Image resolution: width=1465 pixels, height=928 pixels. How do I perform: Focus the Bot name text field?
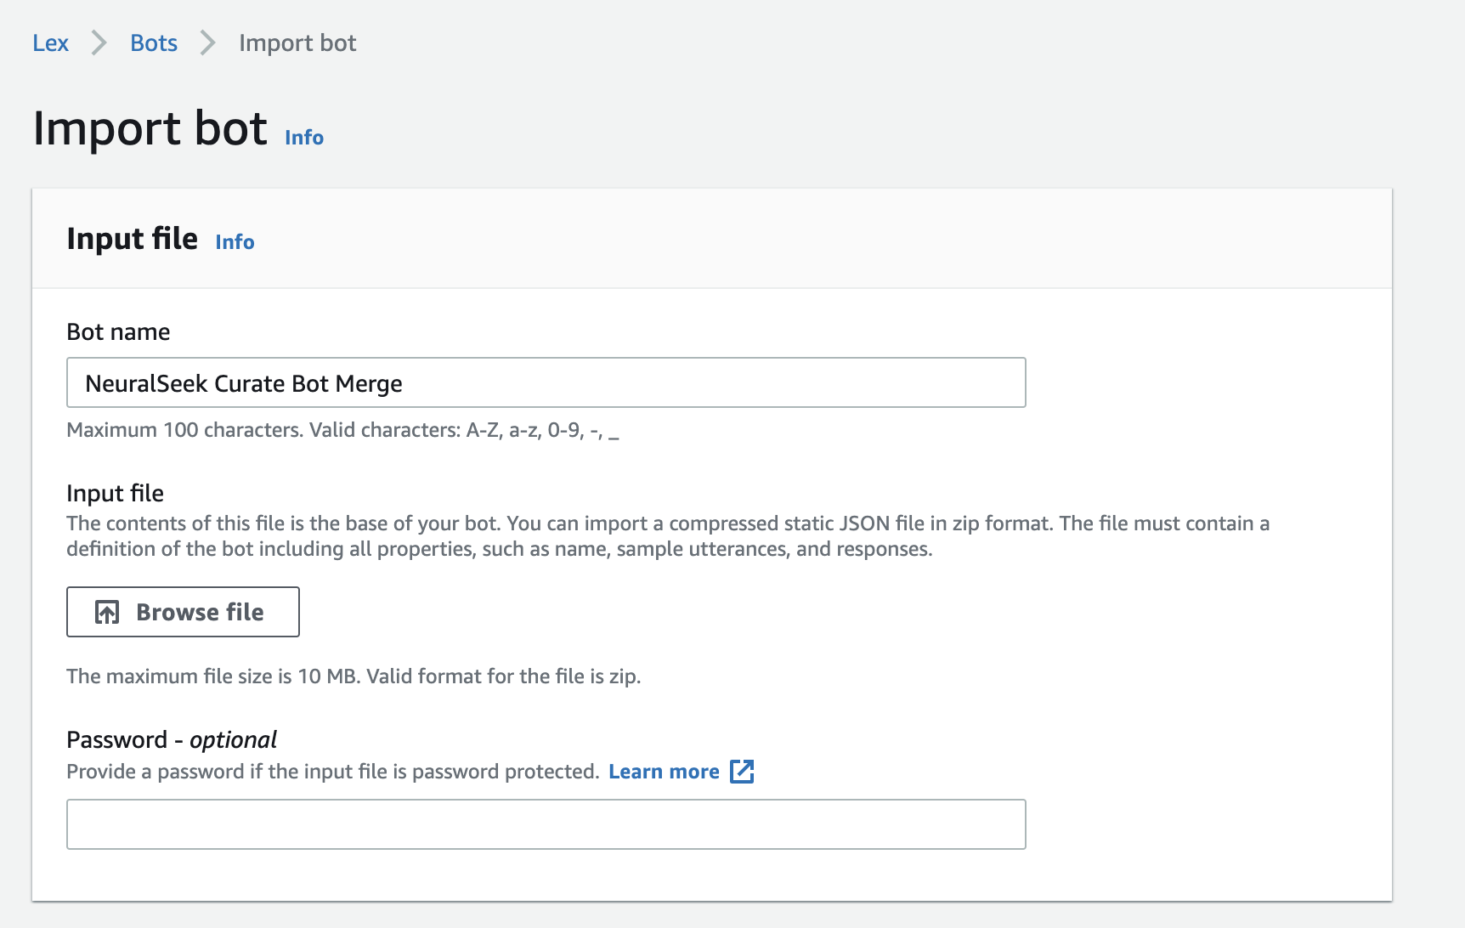546,382
